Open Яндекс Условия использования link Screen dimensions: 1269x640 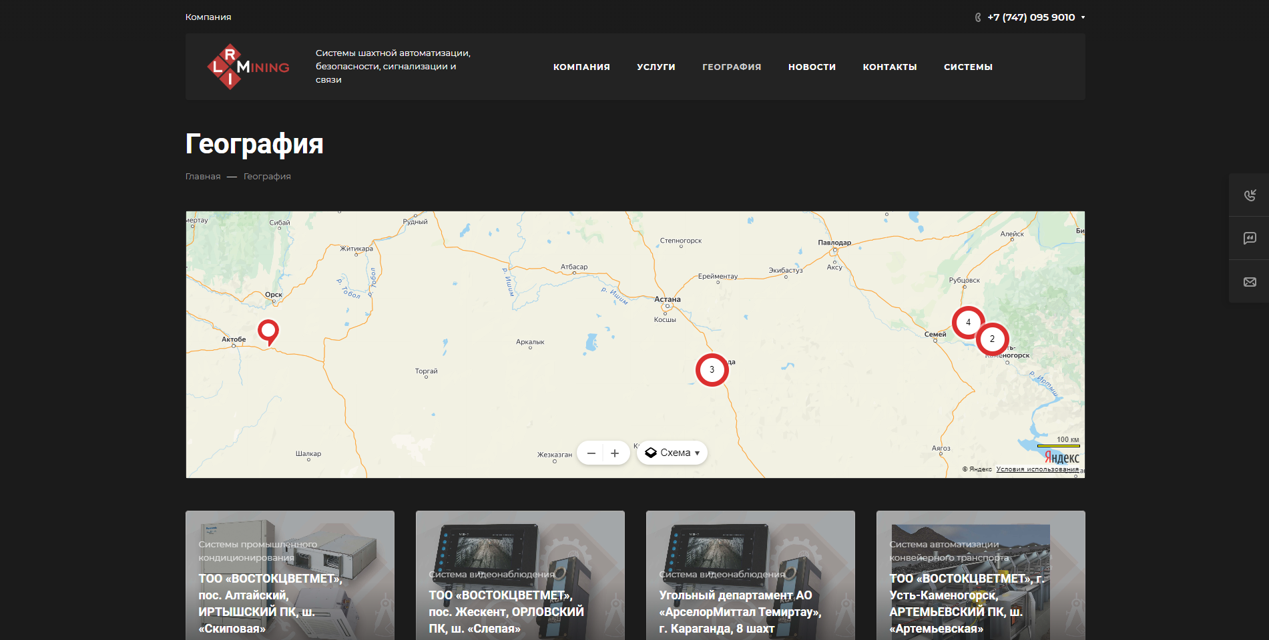pos(1037,469)
